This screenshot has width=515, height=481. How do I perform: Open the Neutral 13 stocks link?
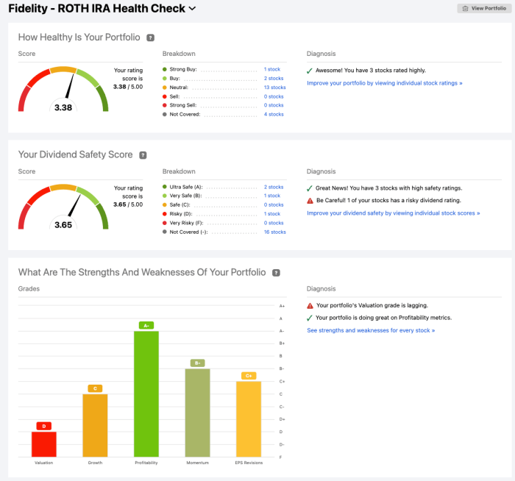tap(275, 88)
